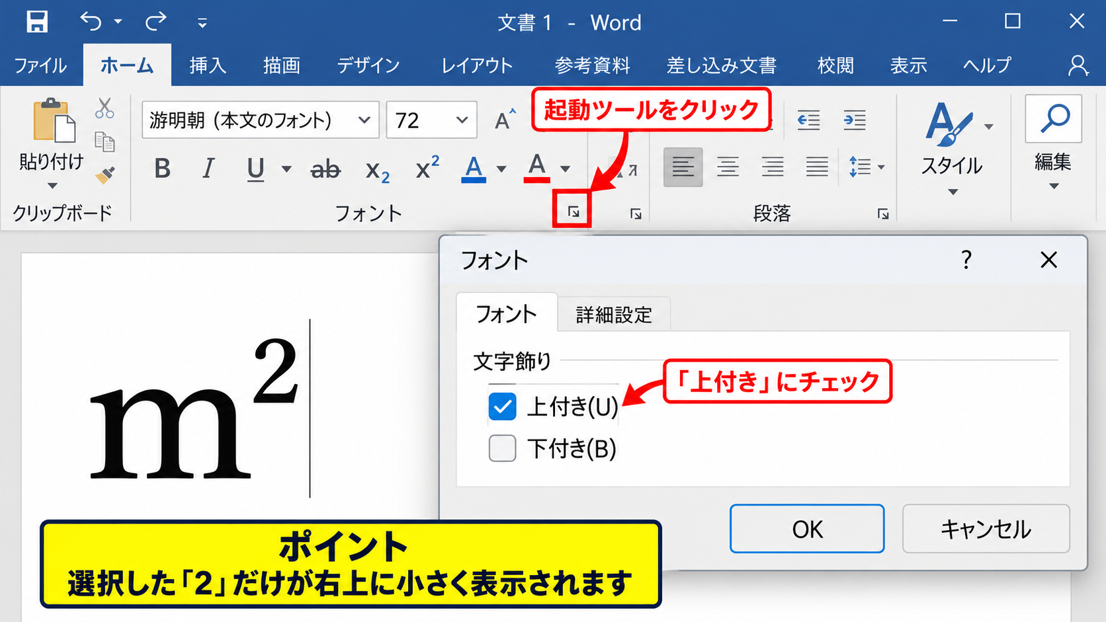The width and height of the screenshot is (1106, 622).
Task: Open the 游明朝 font name dropdown
Action: point(363,120)
